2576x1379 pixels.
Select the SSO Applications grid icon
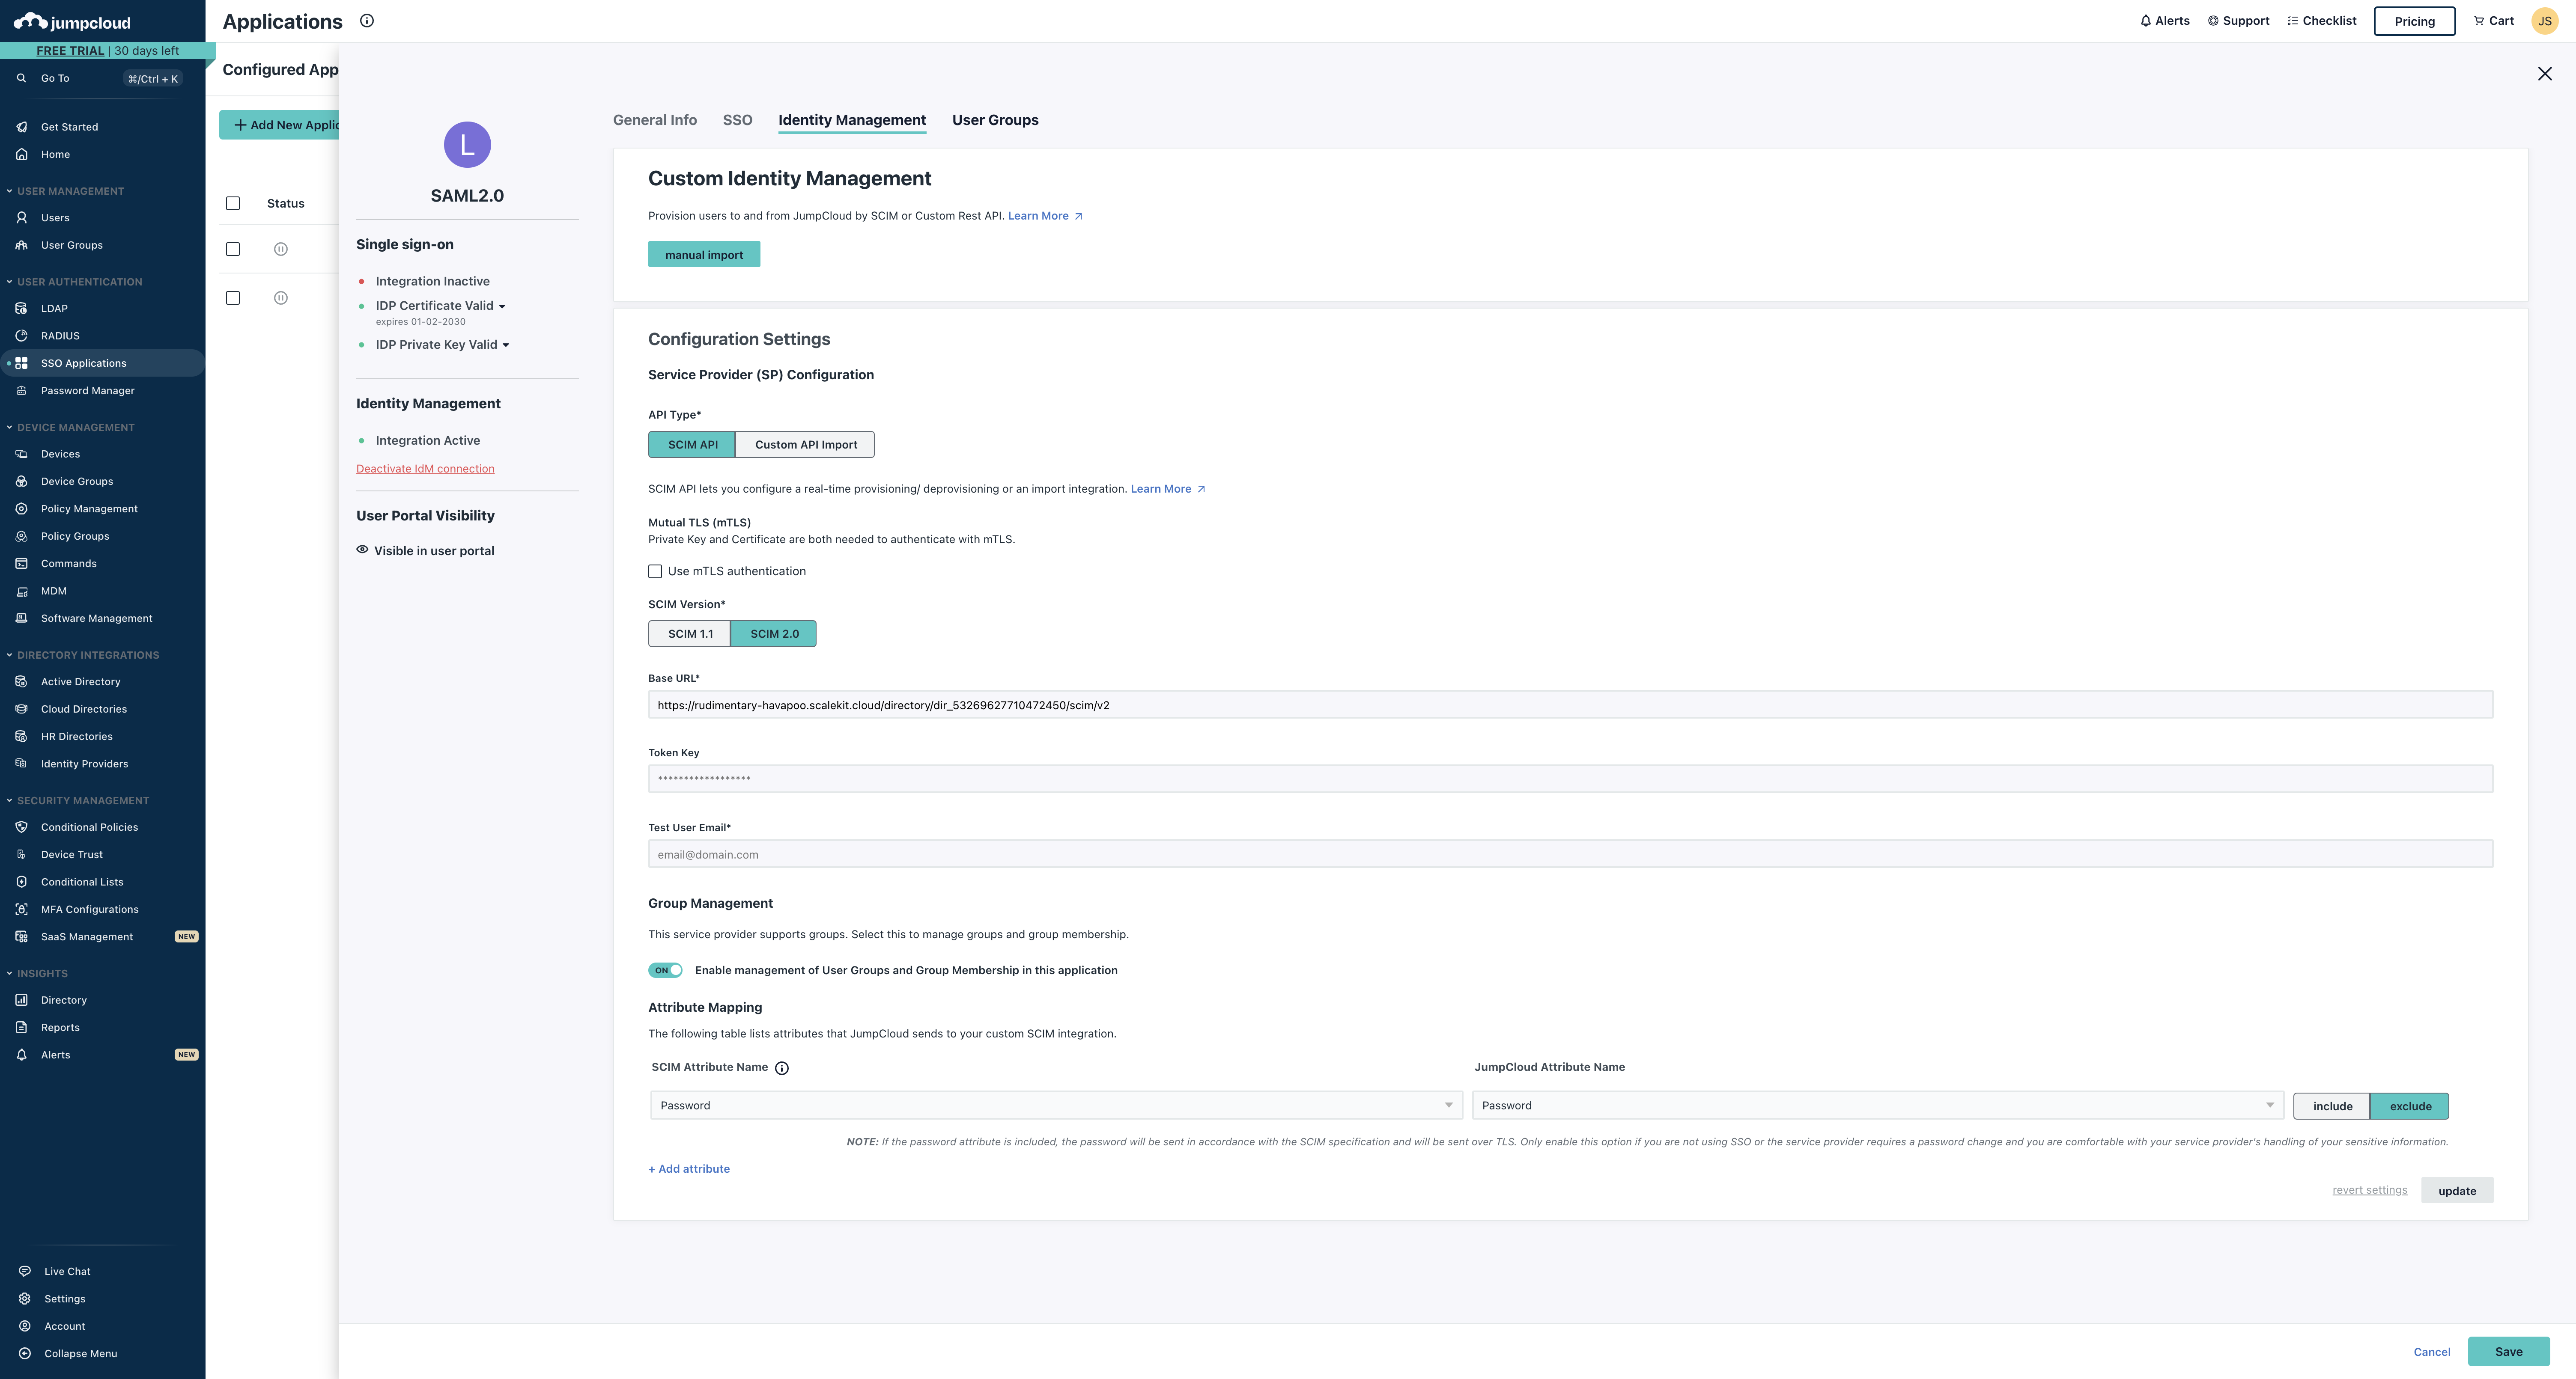21,363
